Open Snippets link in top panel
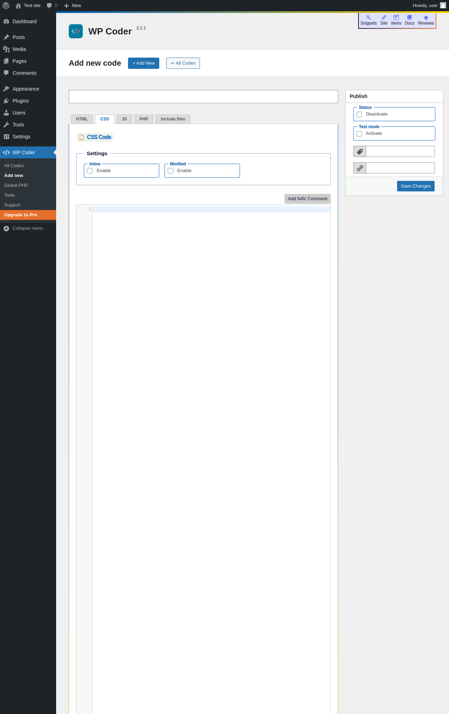The width and height of the screenshot is (449, 714). 368,20
